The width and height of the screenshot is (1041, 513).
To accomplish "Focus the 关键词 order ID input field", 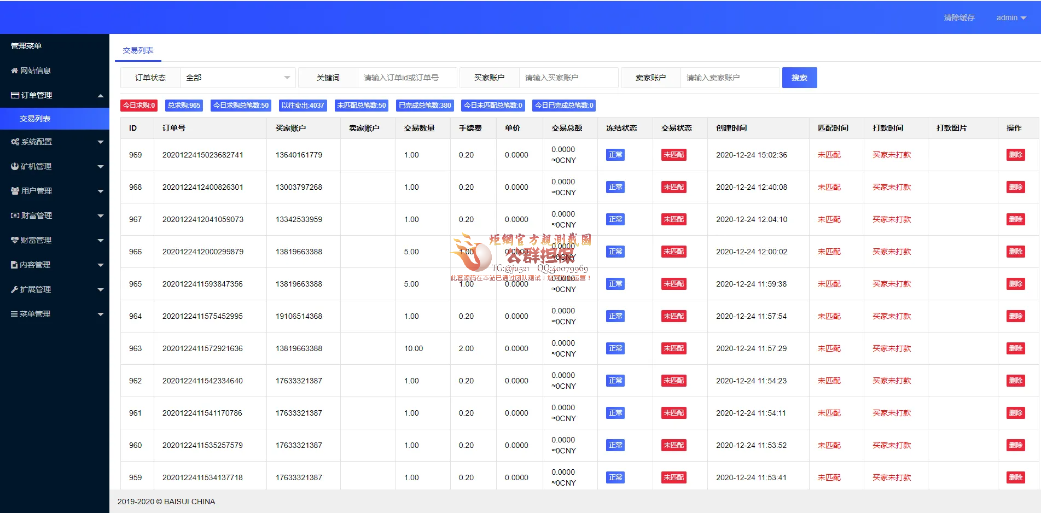I will (x=406, y=78).
